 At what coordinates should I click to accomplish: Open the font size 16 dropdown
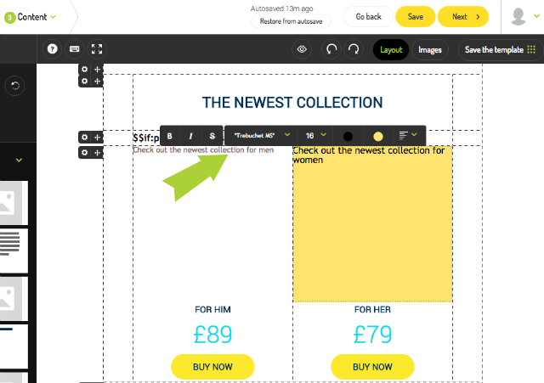click(x=315, y=136)
